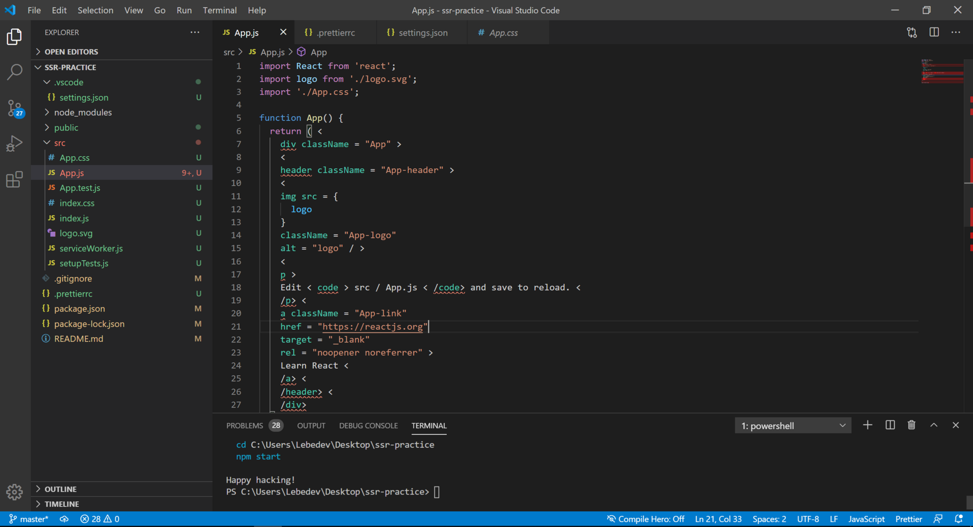
Task: Toggle Compile Hero: Off status item
Action: 645,519
